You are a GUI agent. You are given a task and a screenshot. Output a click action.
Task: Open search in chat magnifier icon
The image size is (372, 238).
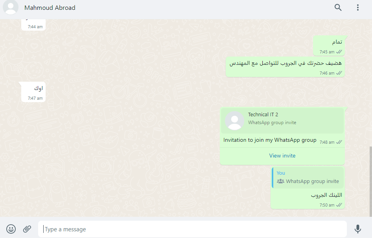(338, 7)
